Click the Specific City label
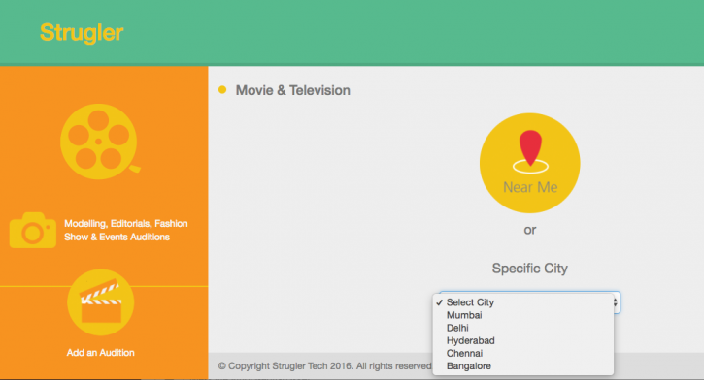The width and height of the screenshot is (704, 380). 530,269
